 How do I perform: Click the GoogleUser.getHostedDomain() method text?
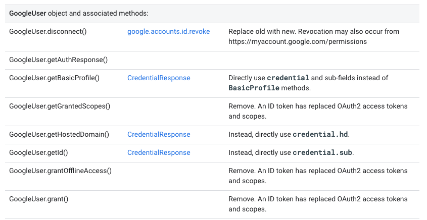coord(59,134)
